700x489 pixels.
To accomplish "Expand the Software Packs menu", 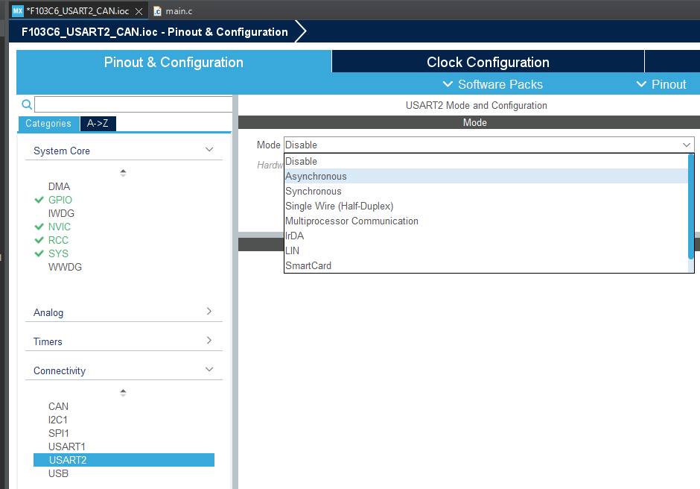I will tap(493, 84).
